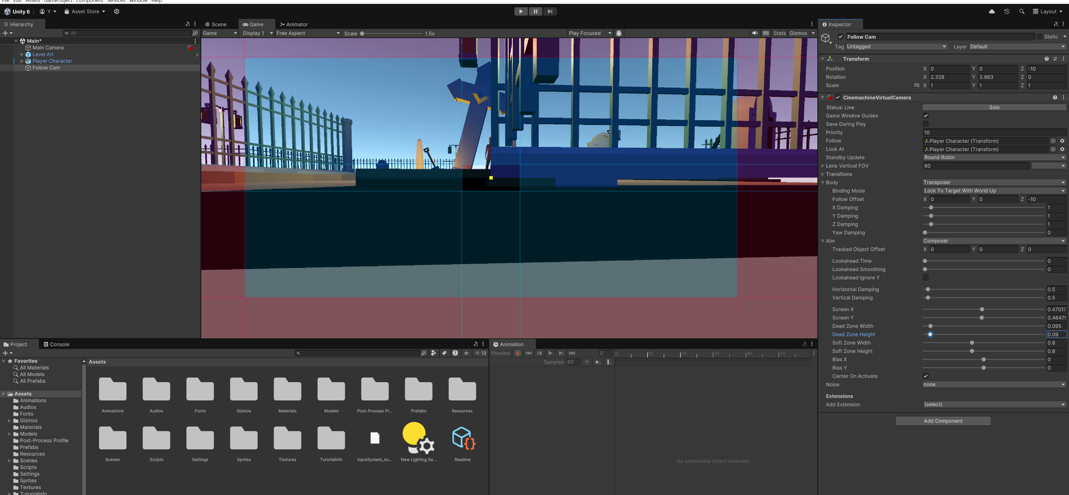Click the package manager gear icon near Asset Store
1069x495 pixels.
click(117, 11)
